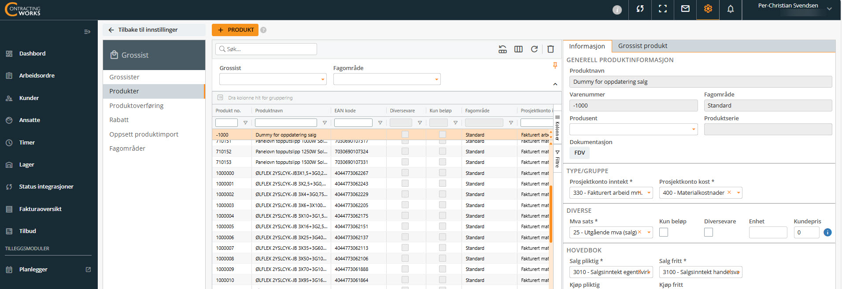Refresh the product grid
The height and width of the screenshot is (289, 842).
(x=534, y=49)
